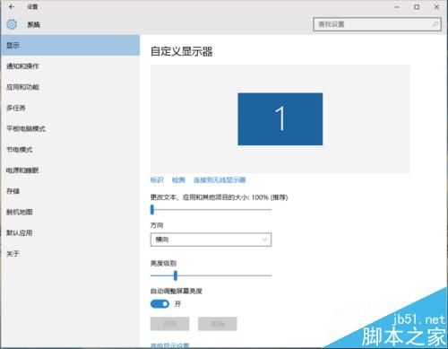This screenshot has height=349, width=448.
Task: Open 高级显示设置 link at bottom
Action: (169, 345)
